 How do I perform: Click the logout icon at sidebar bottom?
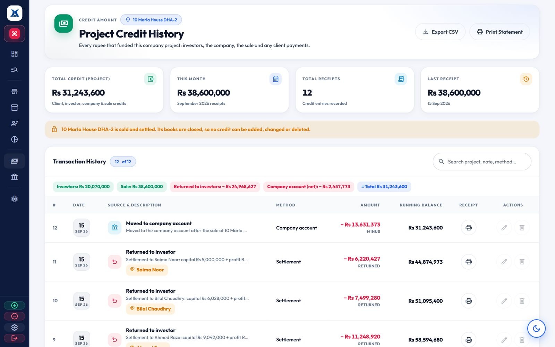(x=15, y=338)
